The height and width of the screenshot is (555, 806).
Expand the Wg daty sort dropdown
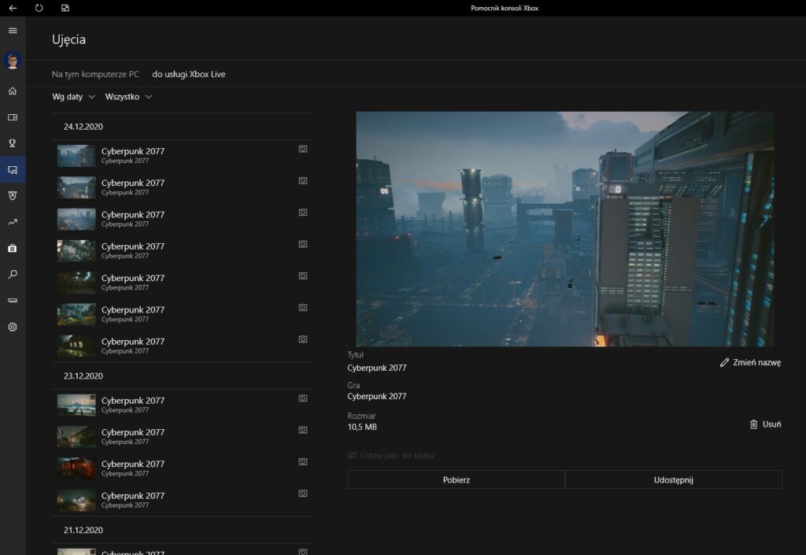tap(73, 97)
